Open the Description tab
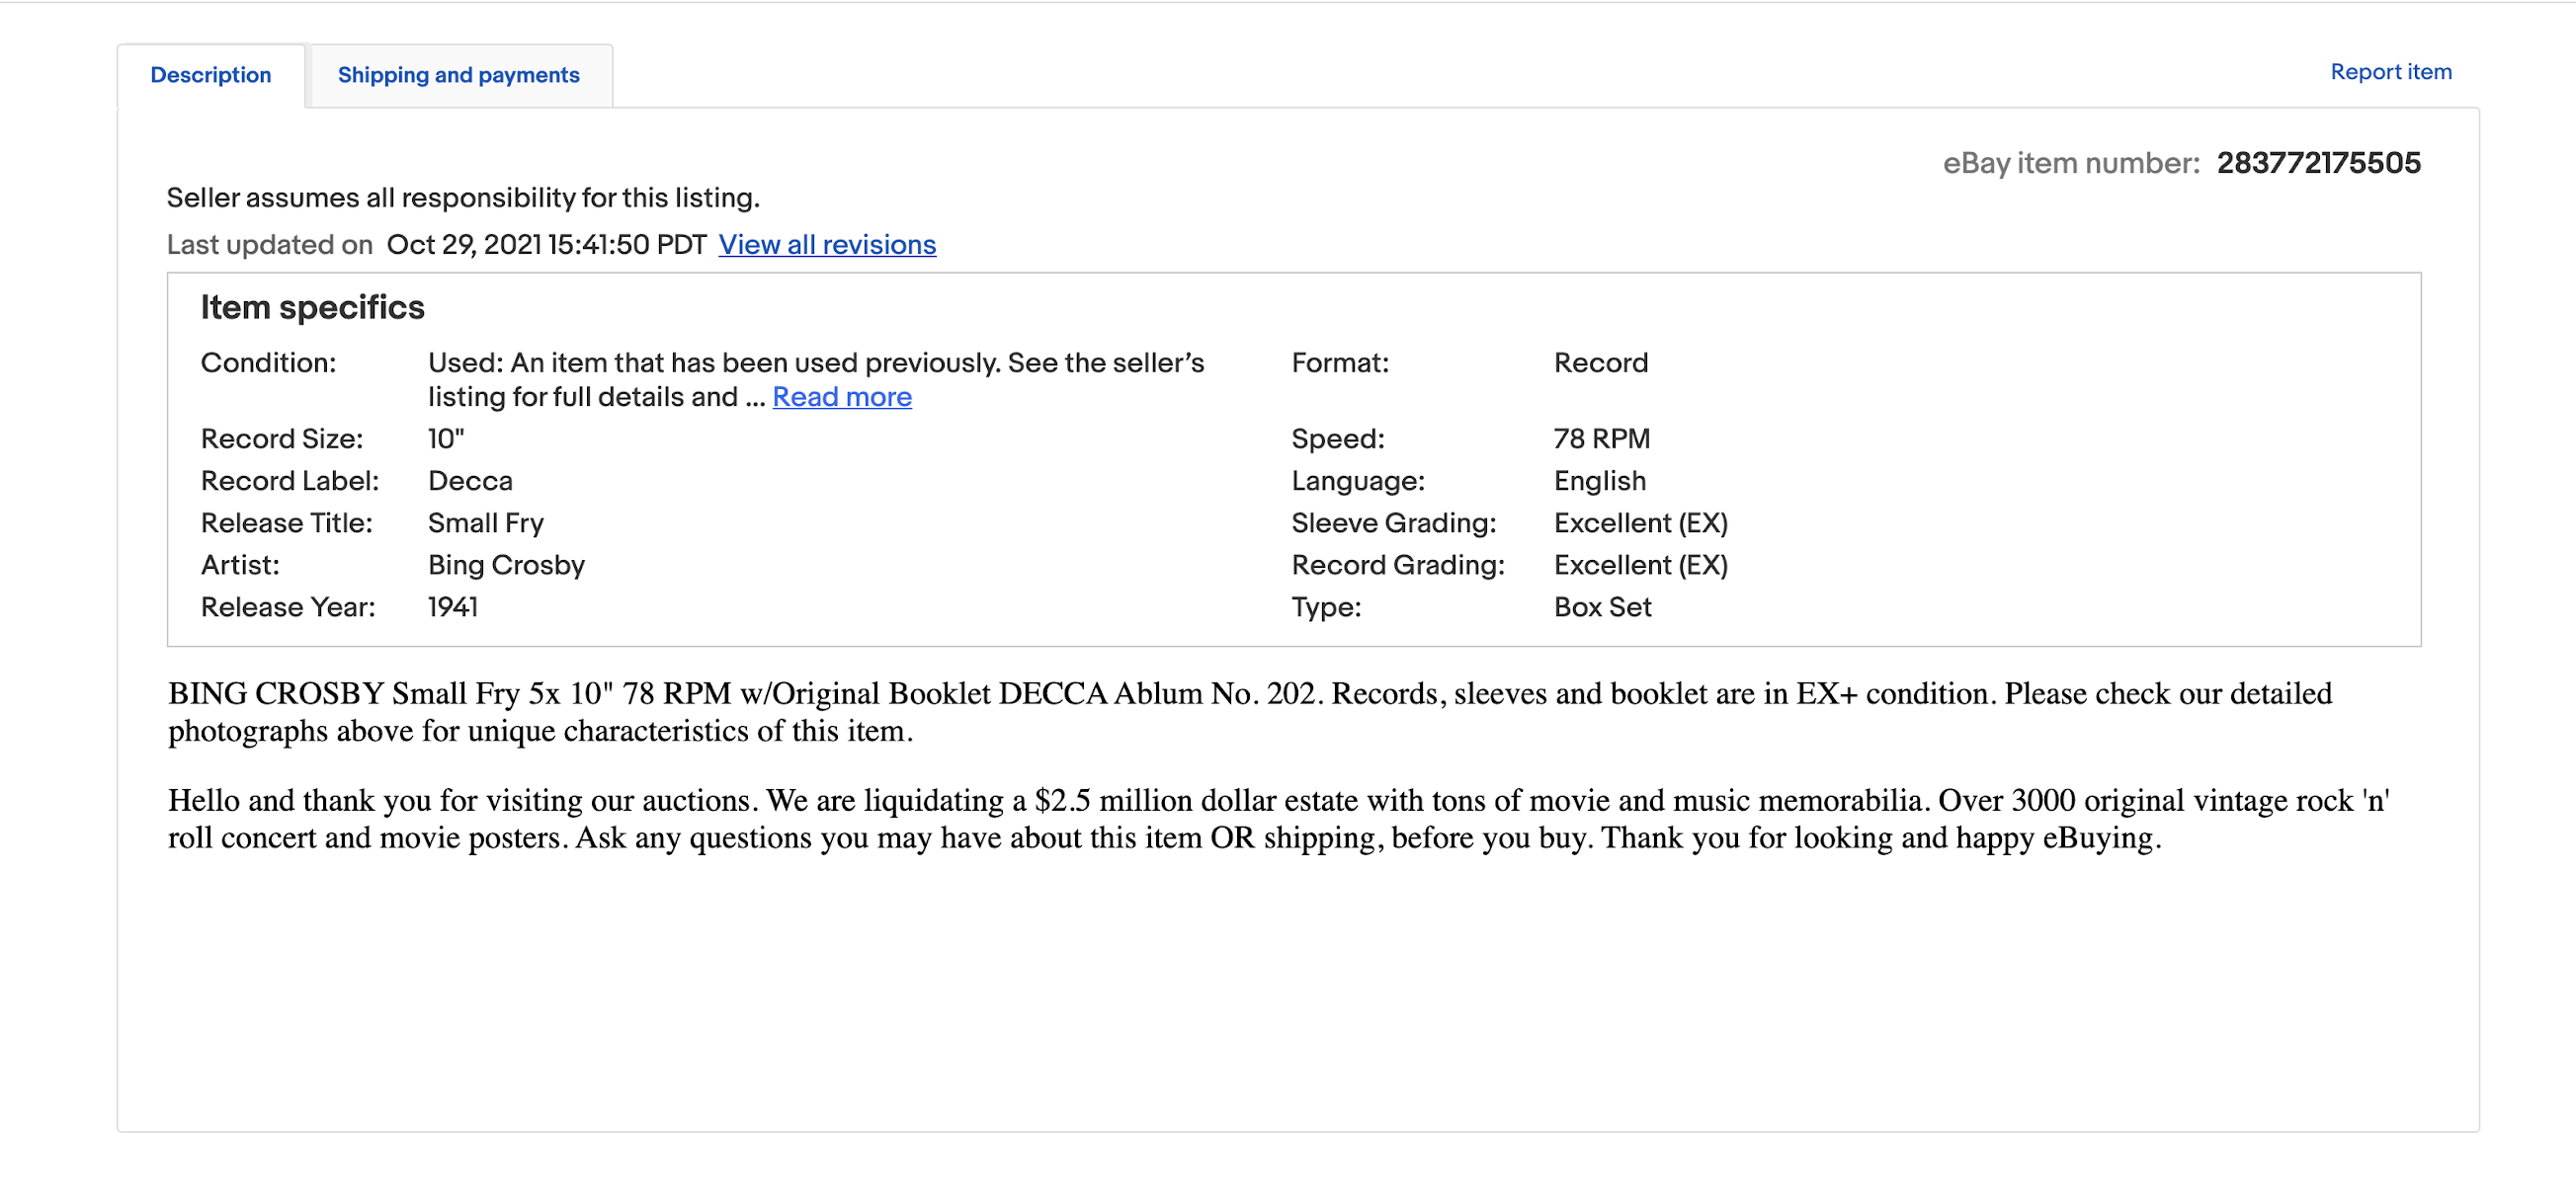 coord(210,75)
